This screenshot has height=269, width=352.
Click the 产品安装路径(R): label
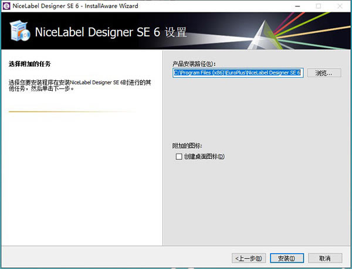194,63
